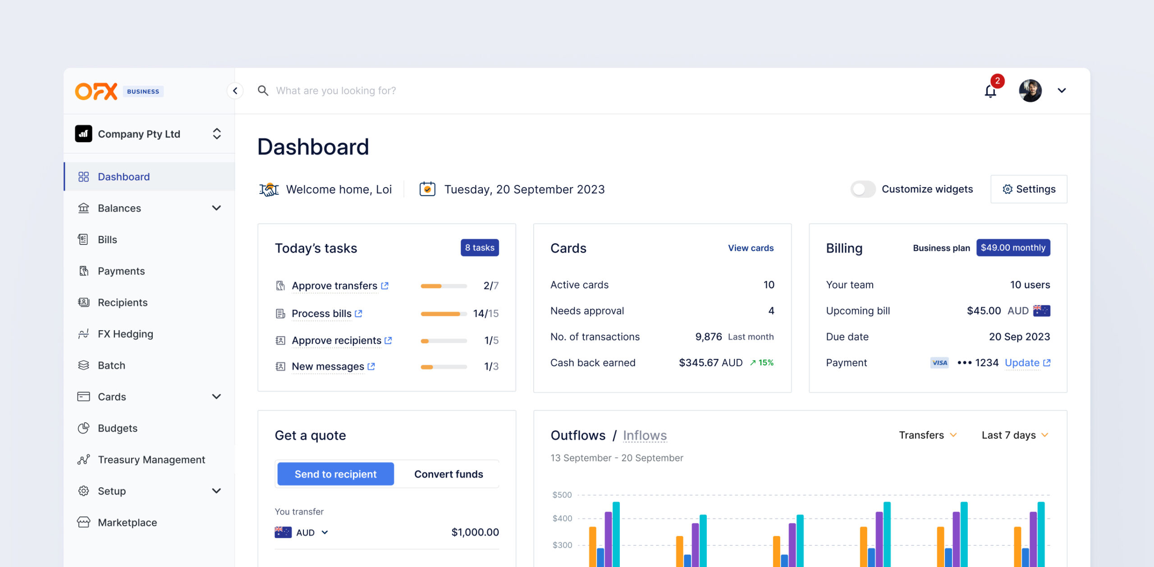1154x567 pixels.
Task: Open the Last 7 days dropdown
Action: tap(1014, 435)
